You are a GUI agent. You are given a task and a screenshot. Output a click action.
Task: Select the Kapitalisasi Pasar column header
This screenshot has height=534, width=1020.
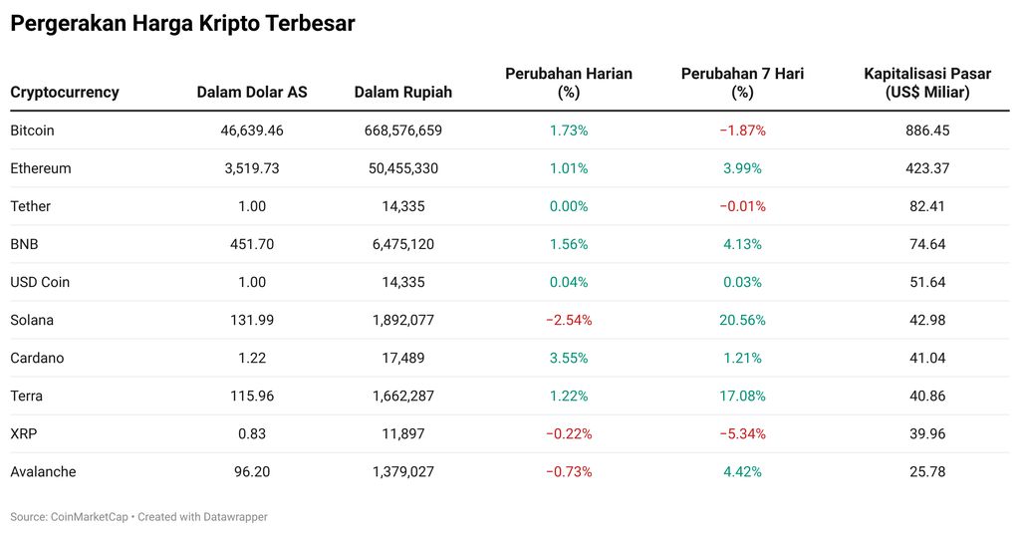(927, 83)
